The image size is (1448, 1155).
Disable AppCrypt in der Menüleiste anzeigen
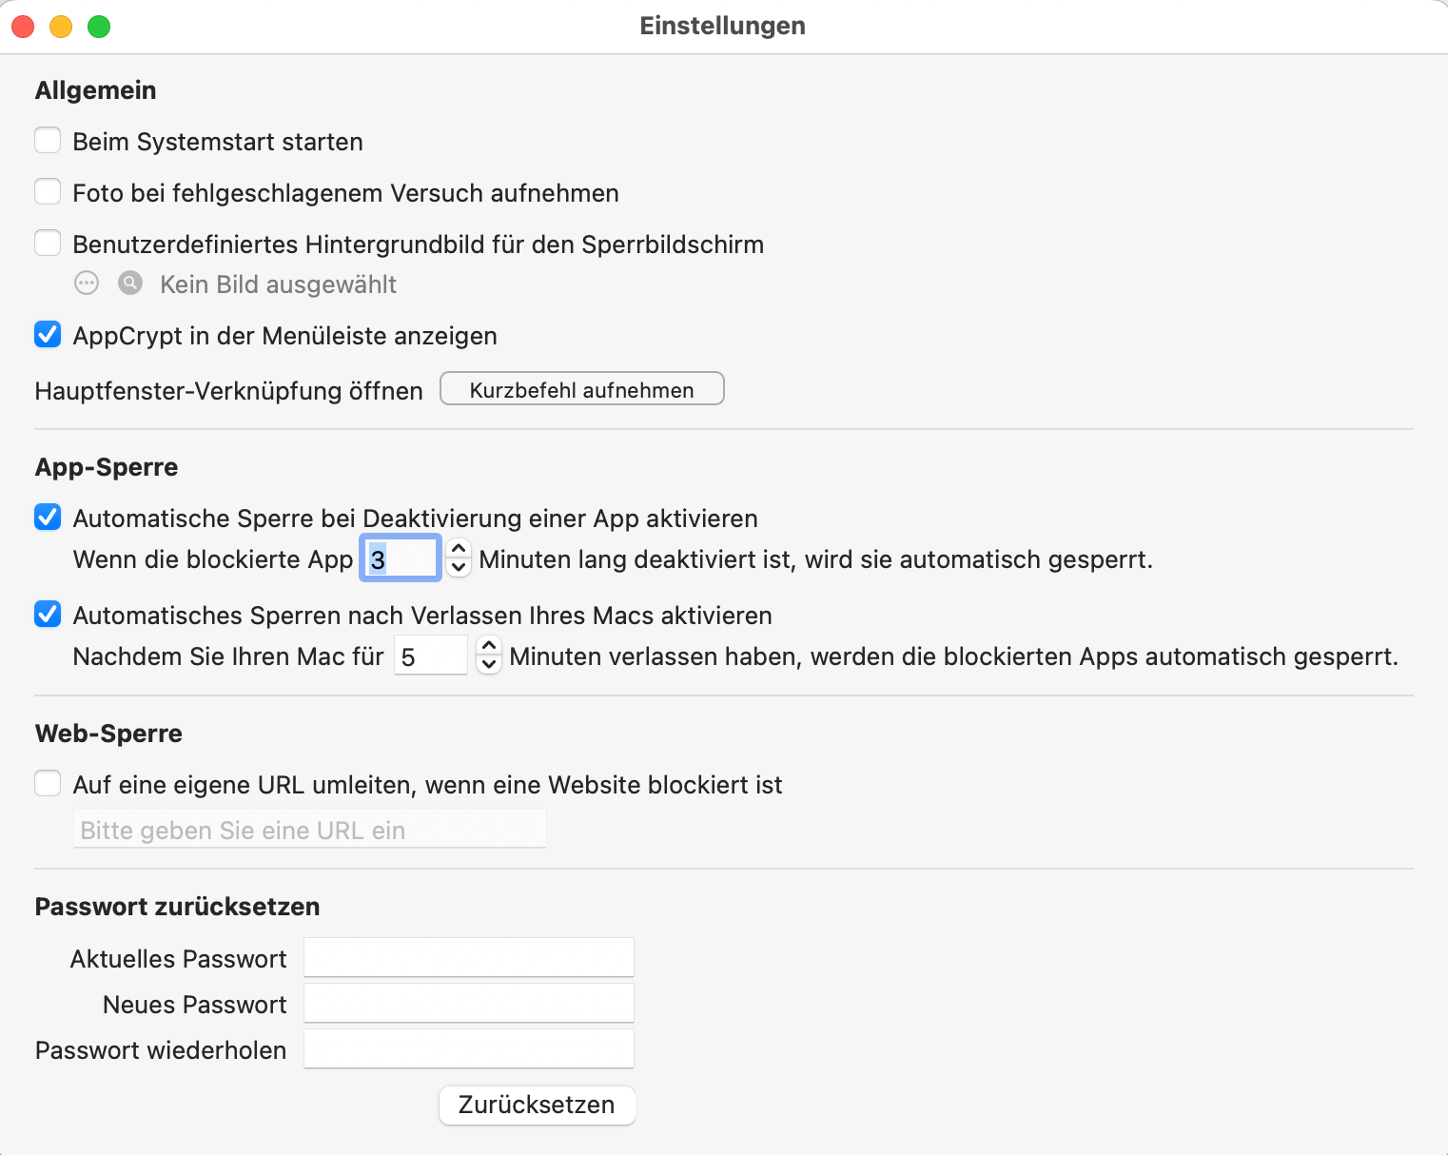(x=48, y=334)
